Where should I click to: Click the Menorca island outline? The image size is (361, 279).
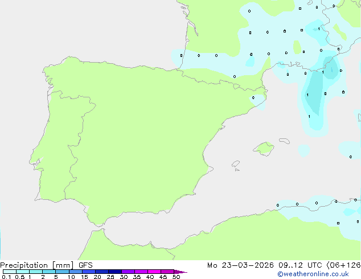click(x=284, y=141)
